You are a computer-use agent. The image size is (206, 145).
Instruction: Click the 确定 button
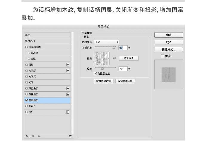pos(169,35)
